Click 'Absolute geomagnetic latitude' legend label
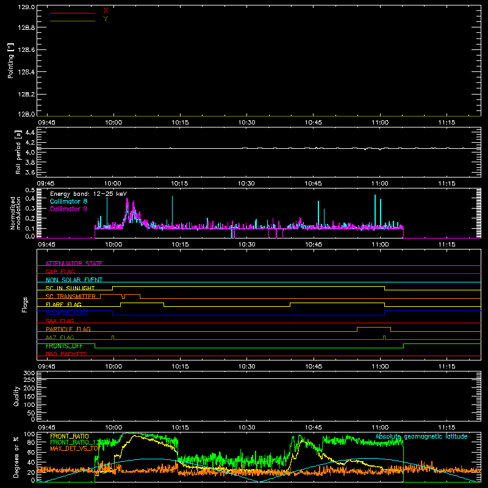488x488 pixels. click(422, 436)
